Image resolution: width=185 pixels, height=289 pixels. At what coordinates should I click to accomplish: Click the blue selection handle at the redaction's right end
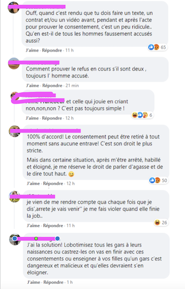(x=57, y=239)
